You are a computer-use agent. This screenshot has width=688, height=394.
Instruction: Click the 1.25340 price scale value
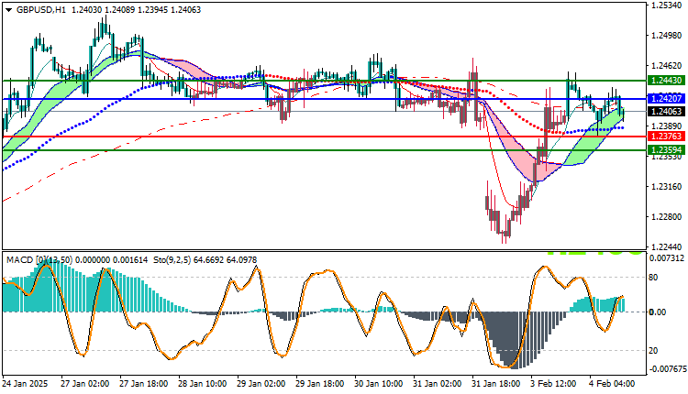[x=667, y=5]
